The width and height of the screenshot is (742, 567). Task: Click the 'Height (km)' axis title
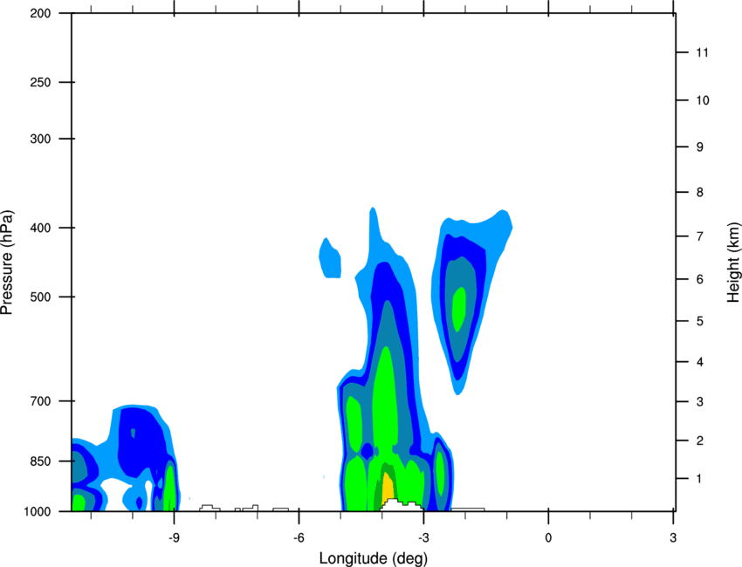click(x=733, y=263)
